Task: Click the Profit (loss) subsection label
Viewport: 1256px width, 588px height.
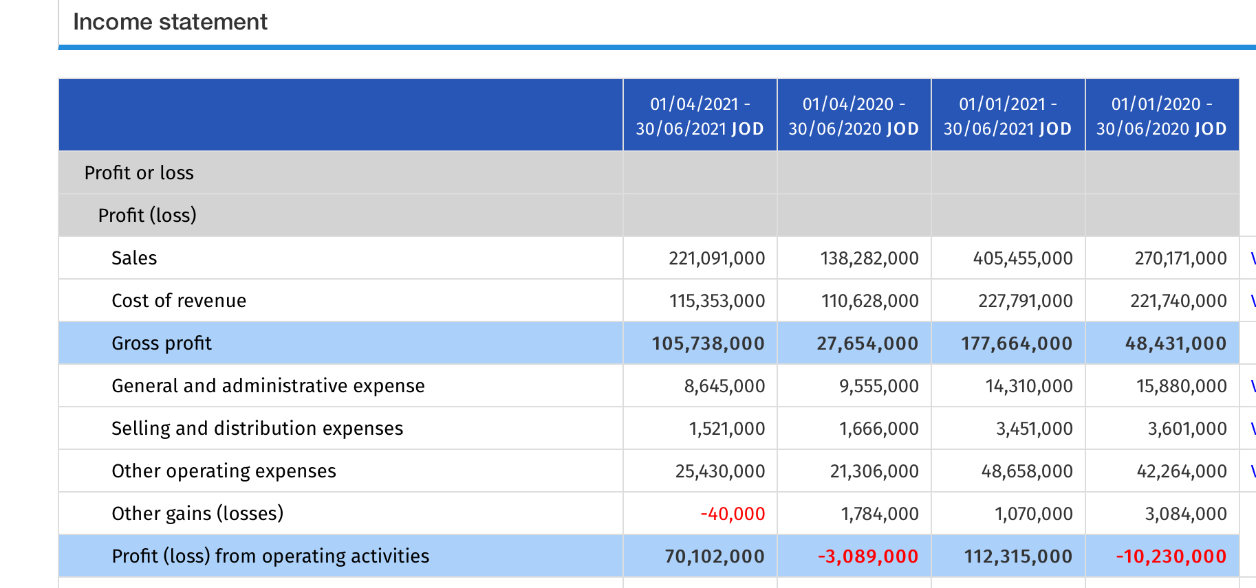Action: click(147, 215)
